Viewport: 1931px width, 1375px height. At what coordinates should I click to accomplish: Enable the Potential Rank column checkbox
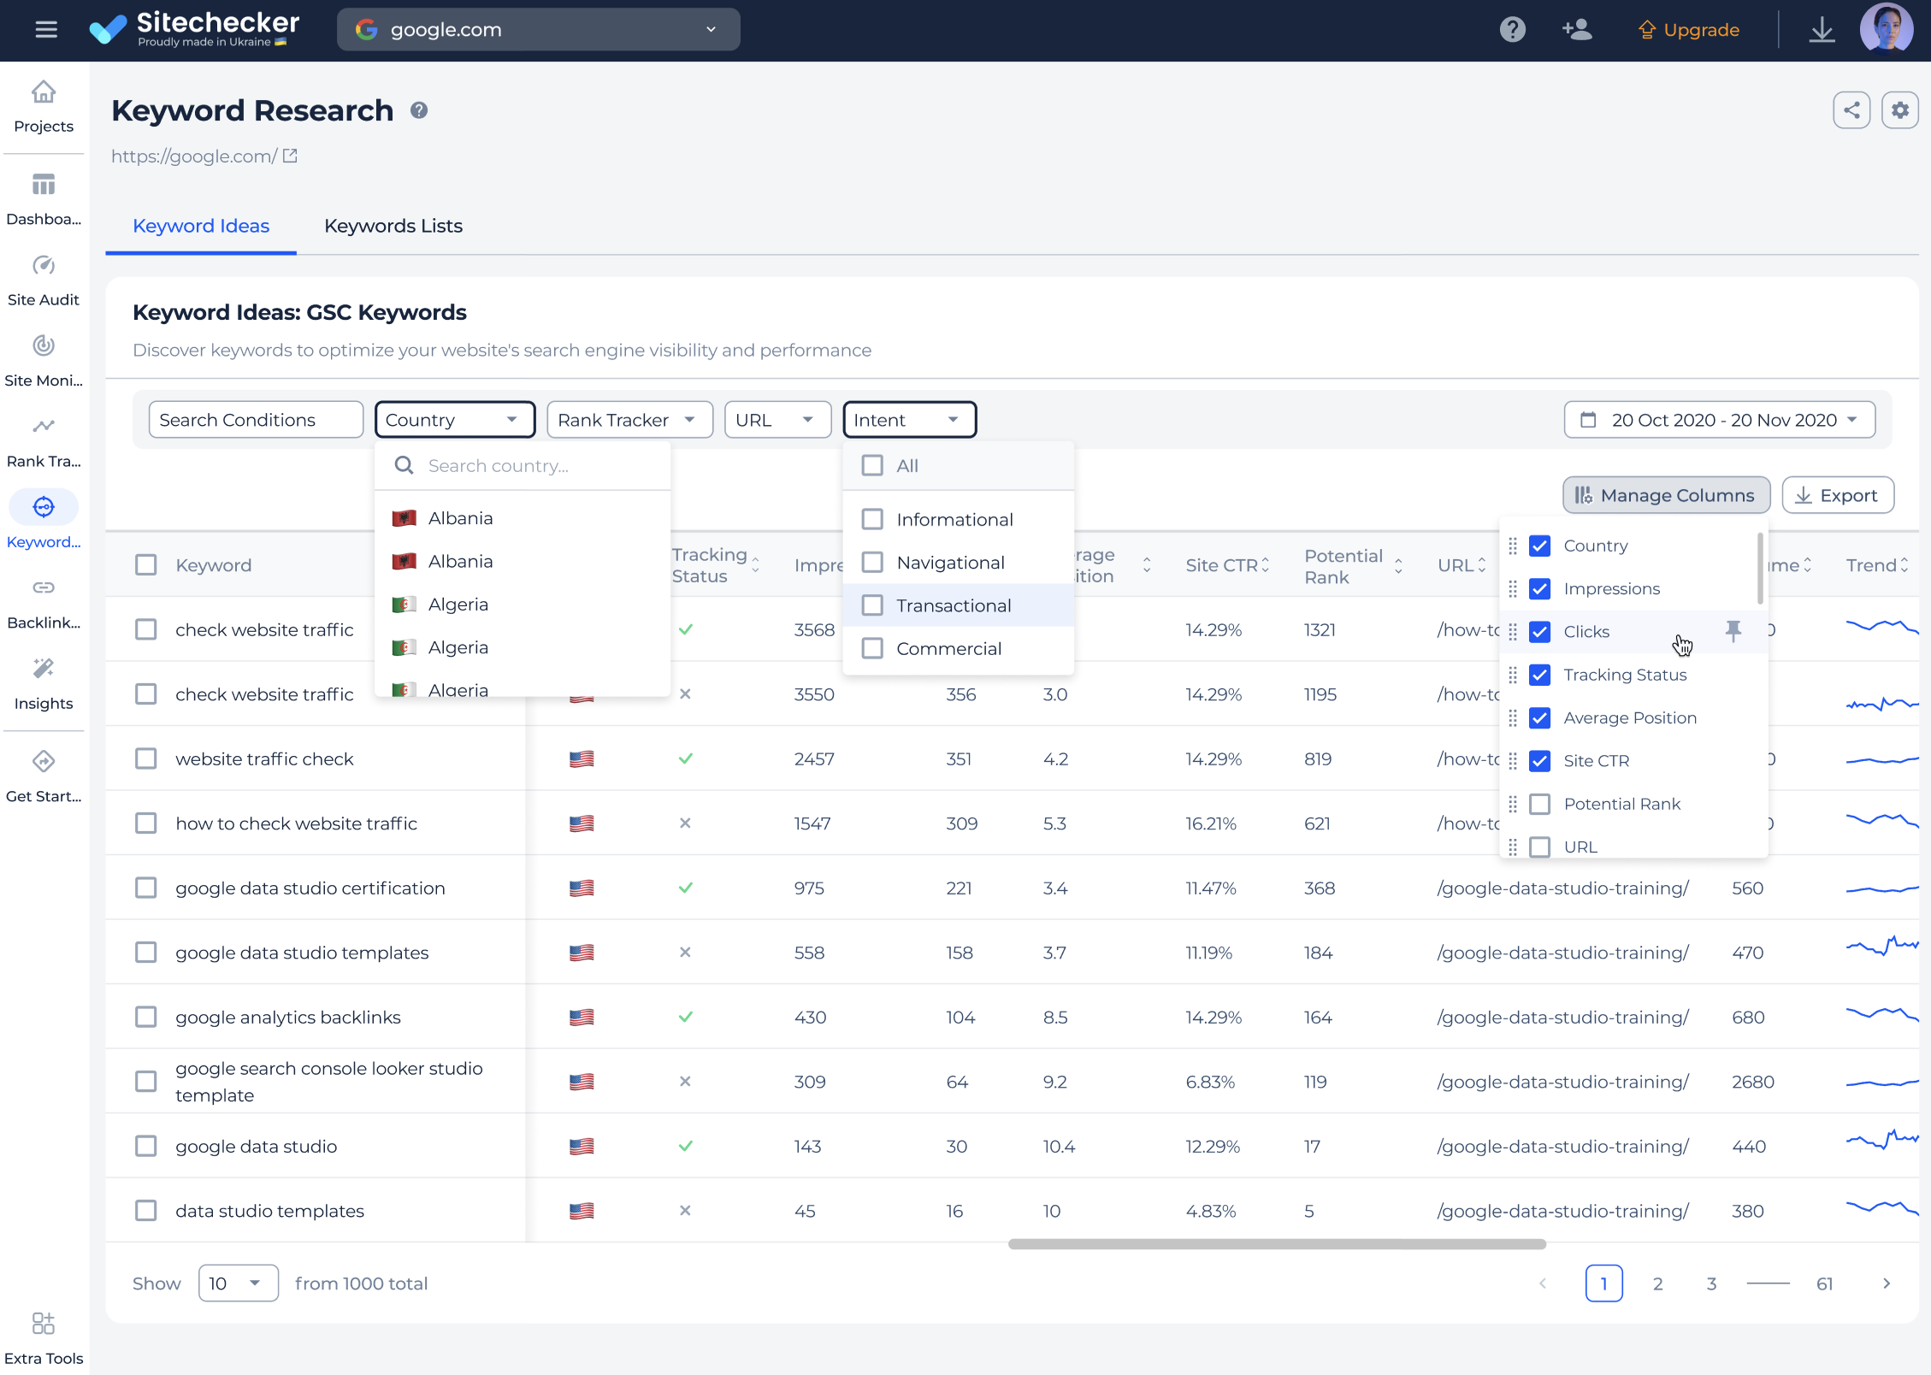pos(1539,804)
